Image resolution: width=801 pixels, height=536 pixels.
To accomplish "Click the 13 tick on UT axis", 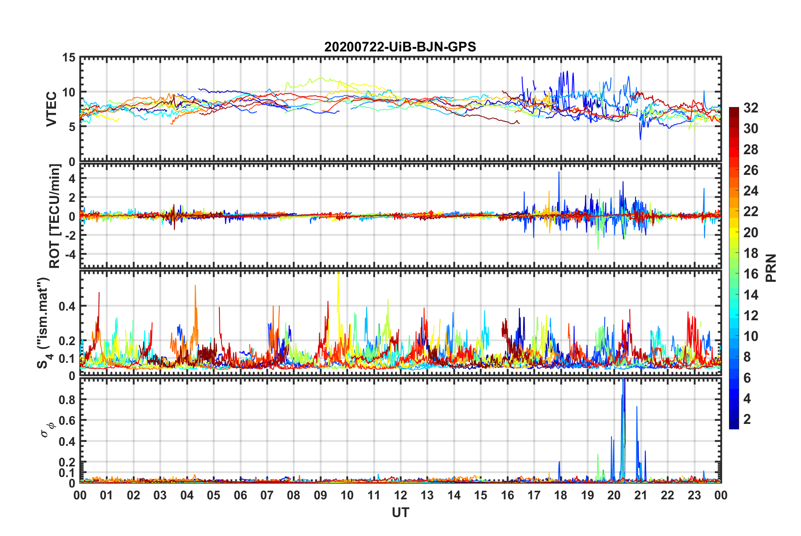I will coord(427,495).
